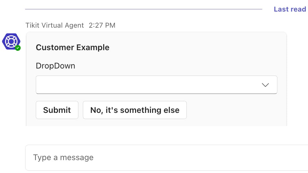Click the Tikit Virtual Agent avatar icon
308x173 pixels.
[11, 41]
